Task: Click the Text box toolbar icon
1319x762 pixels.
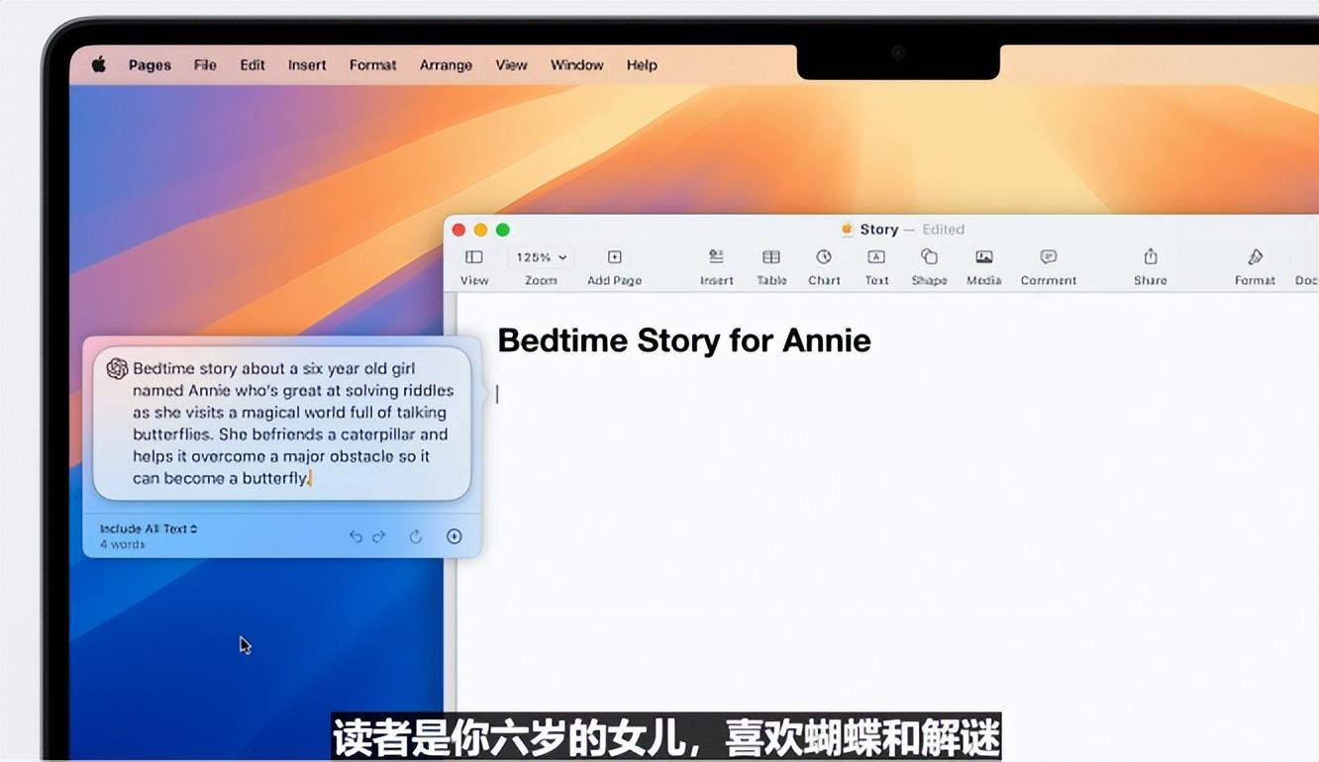Action: [x=876, y=257]
